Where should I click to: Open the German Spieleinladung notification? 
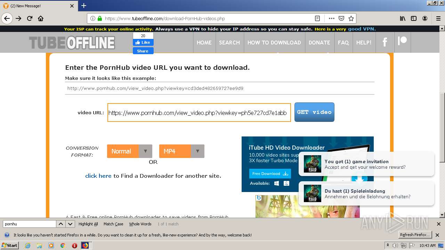[366, 193]
